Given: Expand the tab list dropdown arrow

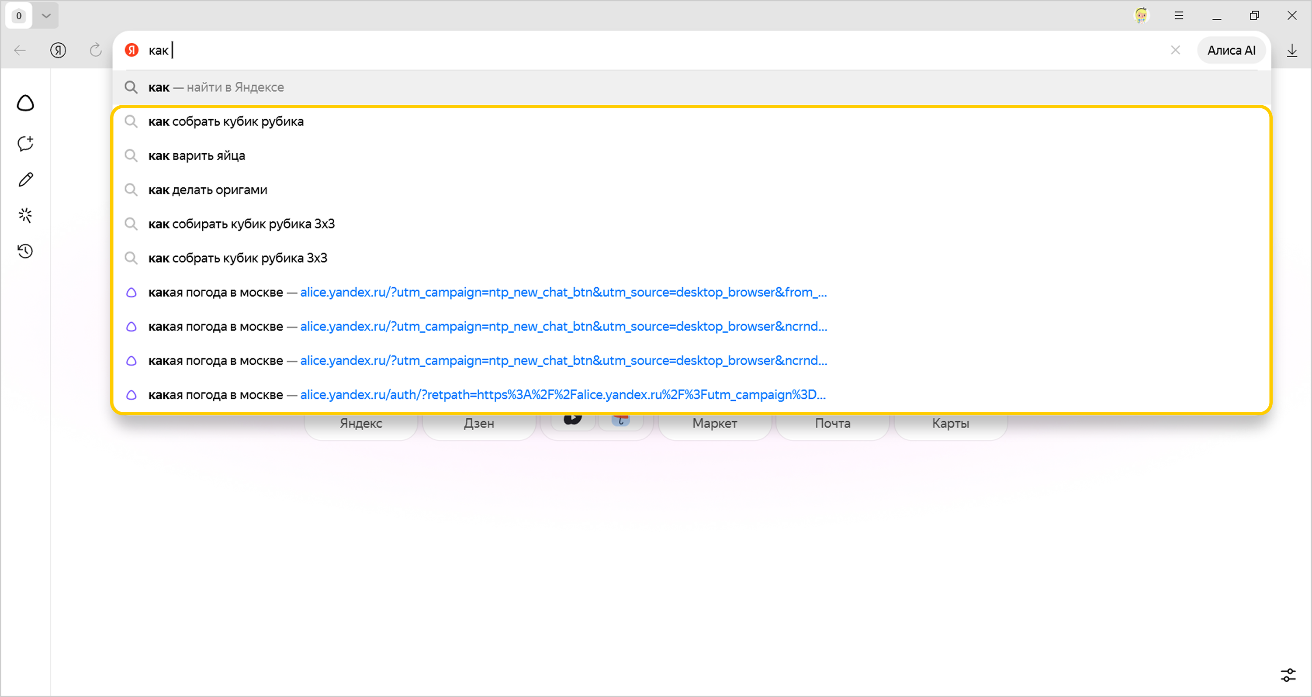Looking at the screenshot, I should [46, 16].
